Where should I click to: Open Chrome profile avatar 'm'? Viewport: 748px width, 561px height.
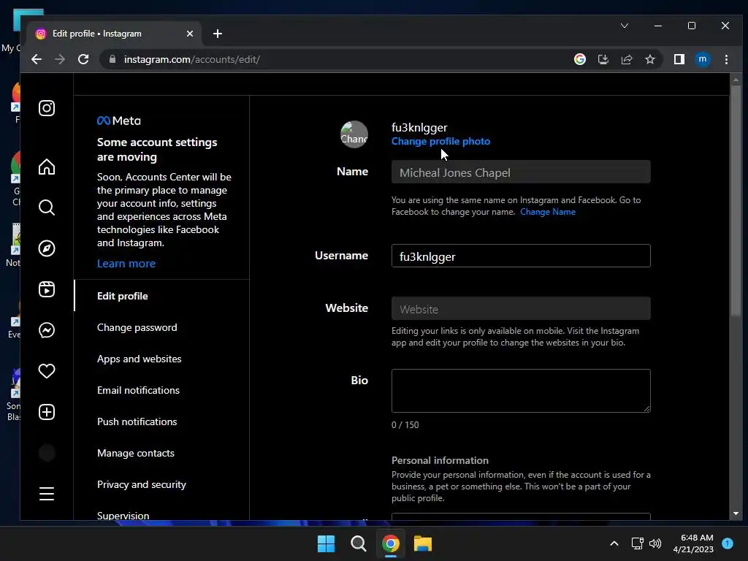[x=702, y=59]
